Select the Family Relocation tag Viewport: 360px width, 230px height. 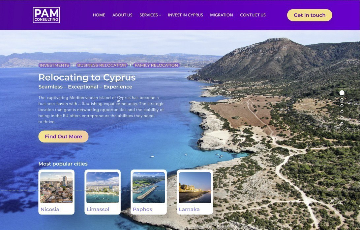(x=156, y=65)
